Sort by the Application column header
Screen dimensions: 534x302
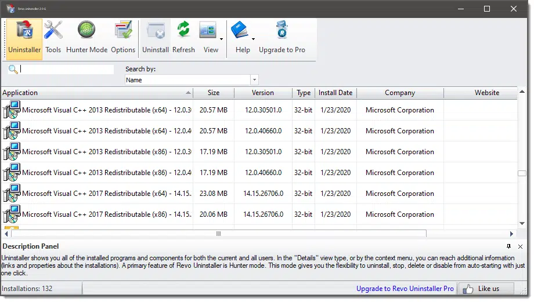[x=97, y=93]
